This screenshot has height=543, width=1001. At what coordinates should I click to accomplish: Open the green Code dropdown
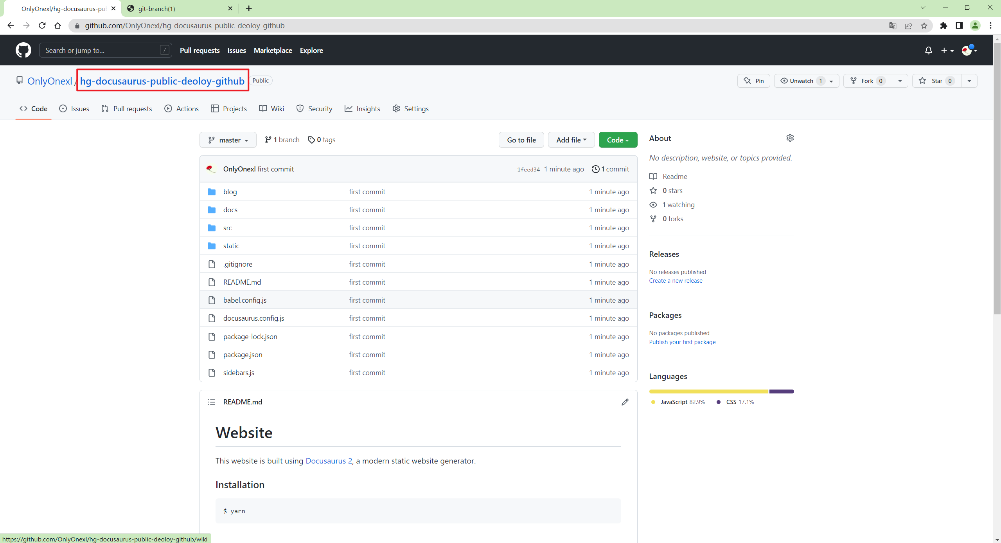pyautogui.click(x=618, y=140)
